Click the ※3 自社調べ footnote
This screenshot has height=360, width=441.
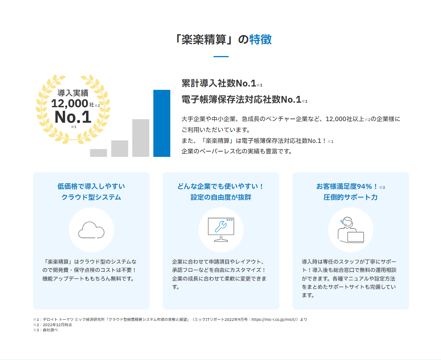pyautogui.click(x=45, y=330)
